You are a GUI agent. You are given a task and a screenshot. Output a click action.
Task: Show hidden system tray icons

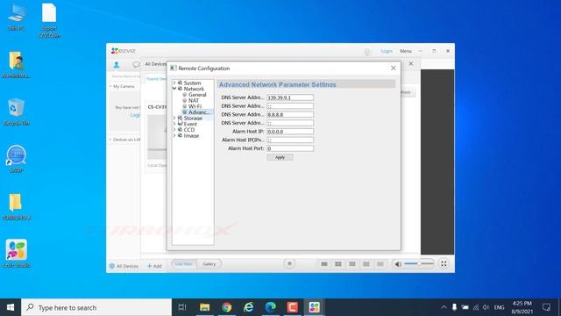point(444,307)
